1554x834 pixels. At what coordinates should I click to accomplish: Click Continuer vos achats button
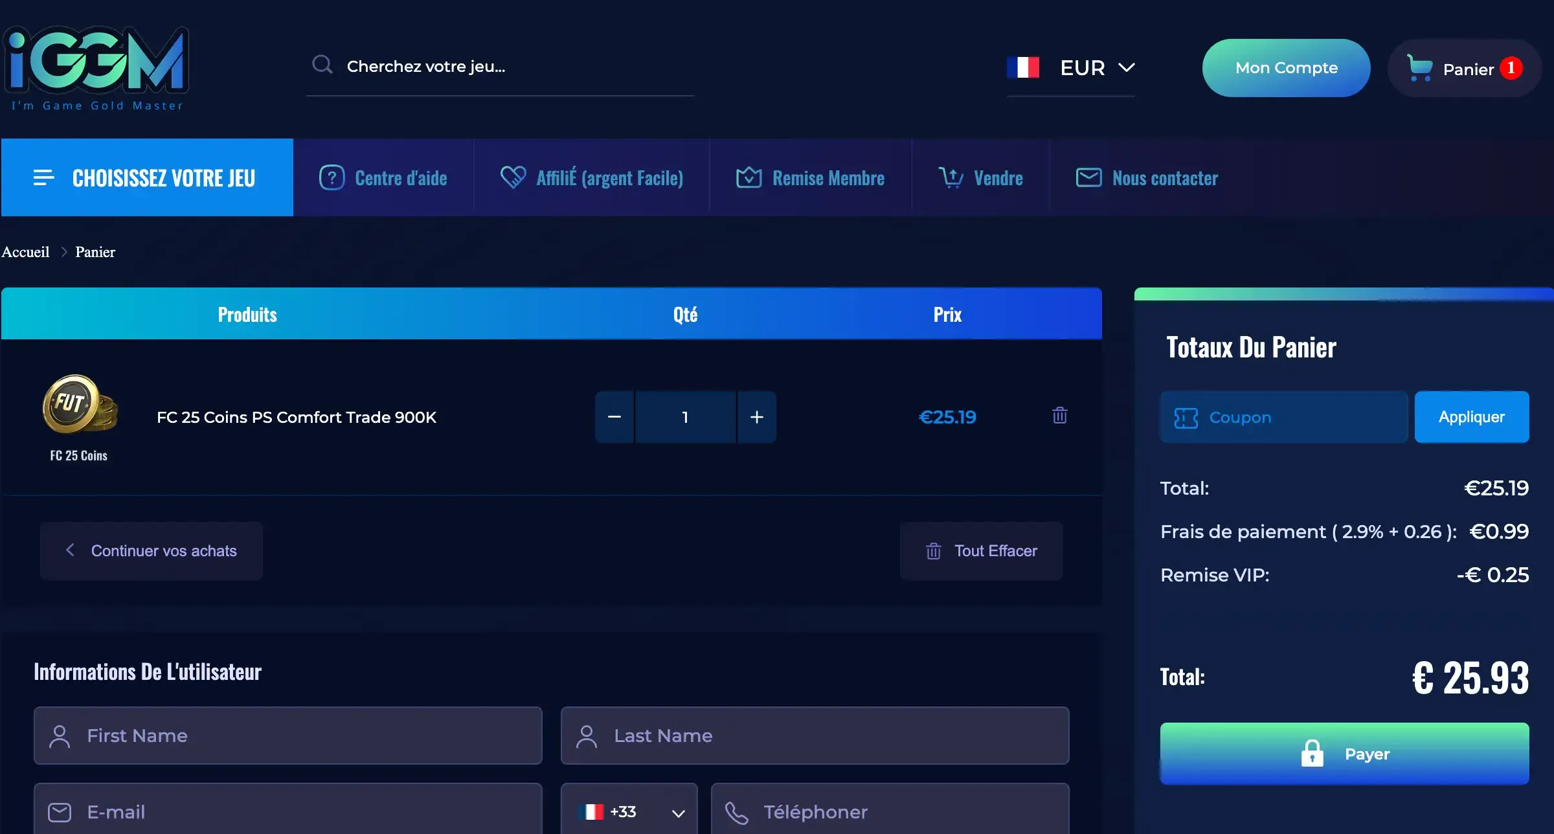[152, 551]
